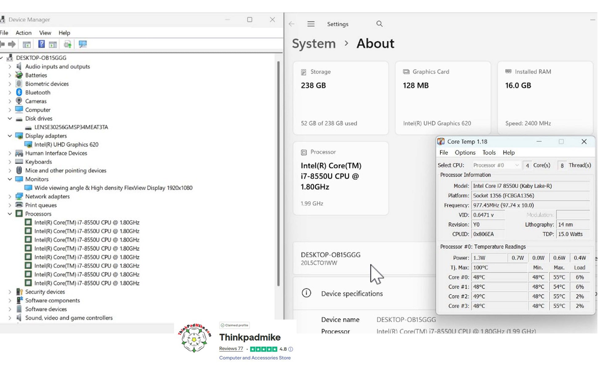This screenshot has width=600, height=377.
Task: Click the Help toolbar icon in Device Manager
Action: (x=41, y=44)
